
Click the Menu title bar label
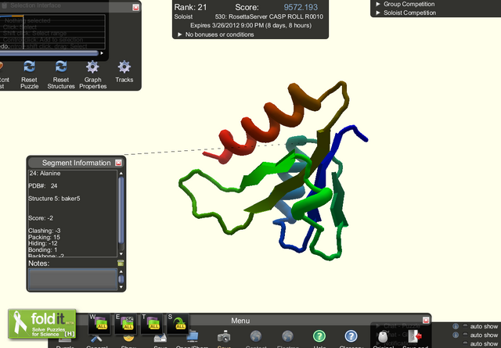[x=240, y=321]
